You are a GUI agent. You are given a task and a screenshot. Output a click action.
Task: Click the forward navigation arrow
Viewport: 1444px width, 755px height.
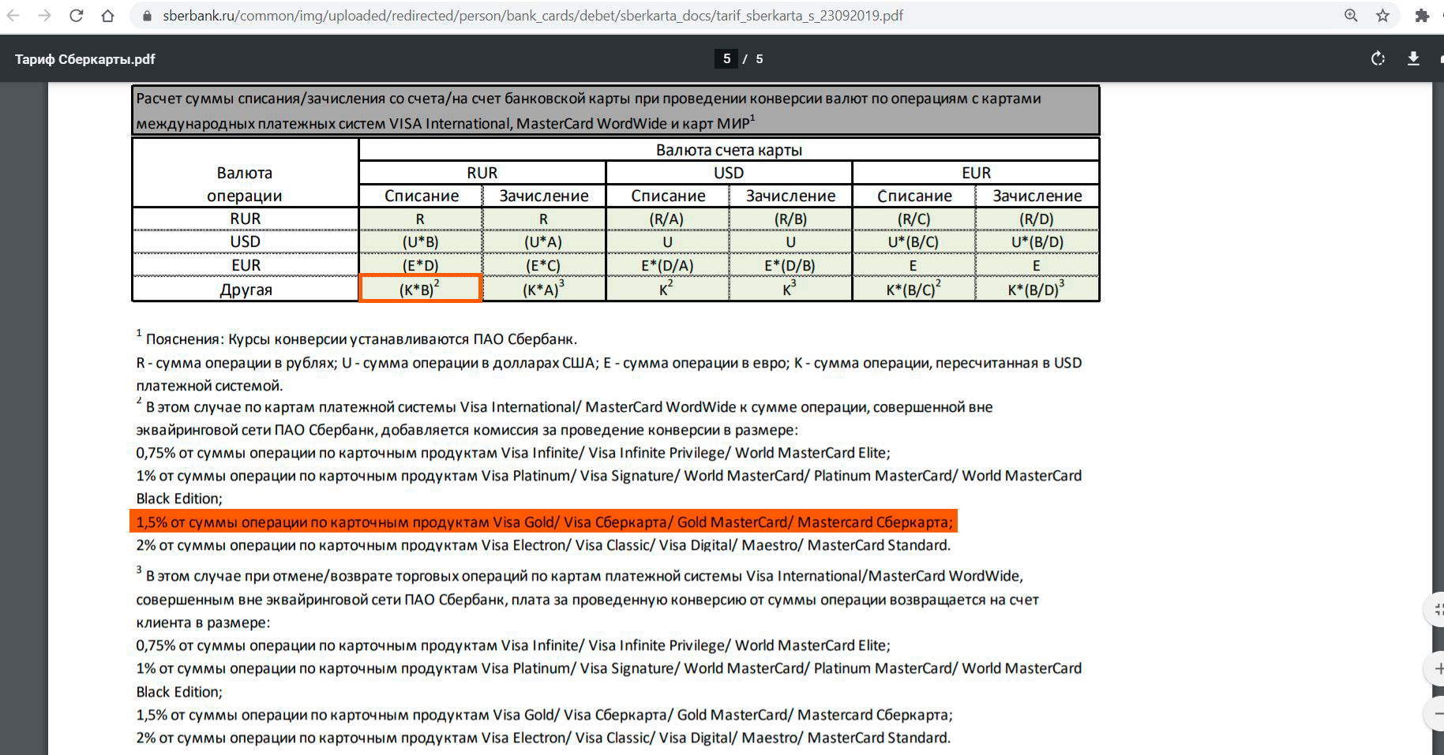(x=45, y=16)
